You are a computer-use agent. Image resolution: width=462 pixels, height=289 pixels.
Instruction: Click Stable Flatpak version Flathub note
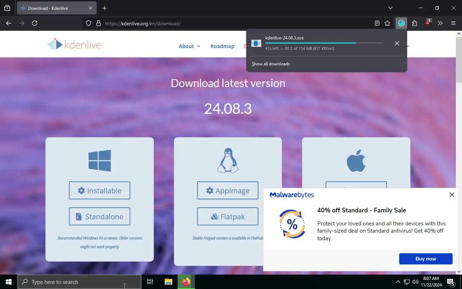pos(228,238)
